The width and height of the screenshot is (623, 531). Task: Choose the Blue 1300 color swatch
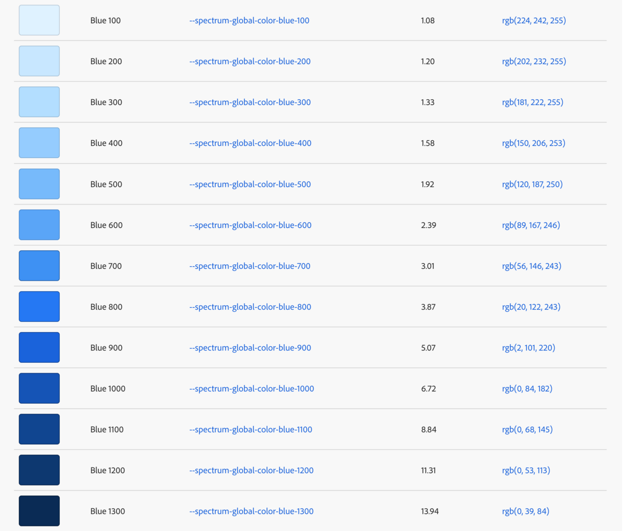pyautogui.click(x=39, y=511)
